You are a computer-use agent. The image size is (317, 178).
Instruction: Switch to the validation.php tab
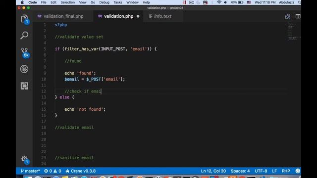[118, 16]
